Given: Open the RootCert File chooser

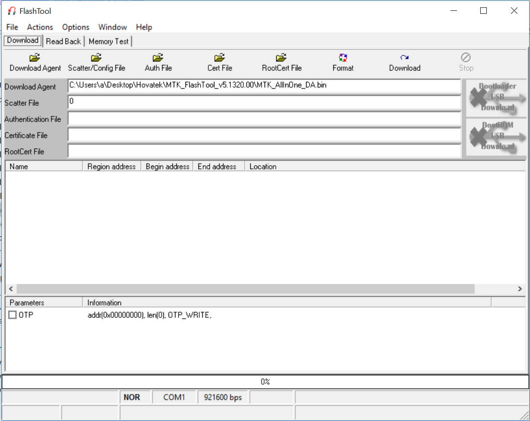Looking at the screenshot, I should (x=281, y=58).
